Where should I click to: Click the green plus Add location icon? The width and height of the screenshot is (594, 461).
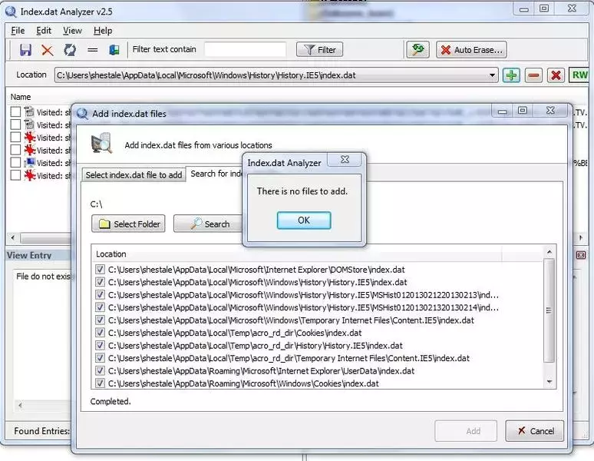tap(511, 75)
